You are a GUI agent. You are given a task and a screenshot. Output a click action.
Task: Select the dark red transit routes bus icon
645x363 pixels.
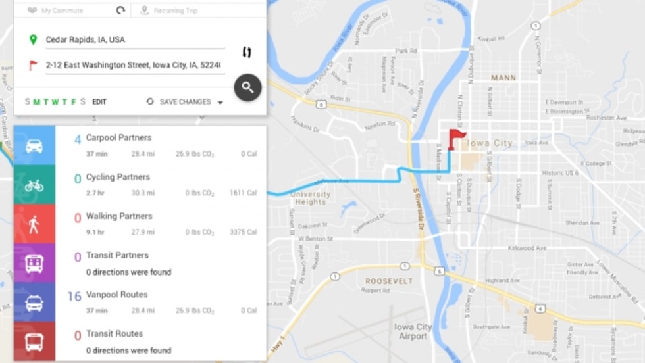click(x=34, y=341)
